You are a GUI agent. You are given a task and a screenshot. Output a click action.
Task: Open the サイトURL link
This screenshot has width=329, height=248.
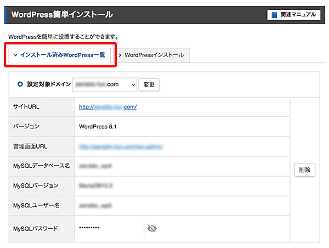point(107,107)
